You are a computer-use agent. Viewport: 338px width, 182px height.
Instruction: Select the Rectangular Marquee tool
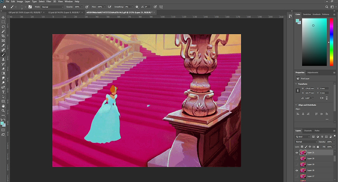tap(3, 22)
